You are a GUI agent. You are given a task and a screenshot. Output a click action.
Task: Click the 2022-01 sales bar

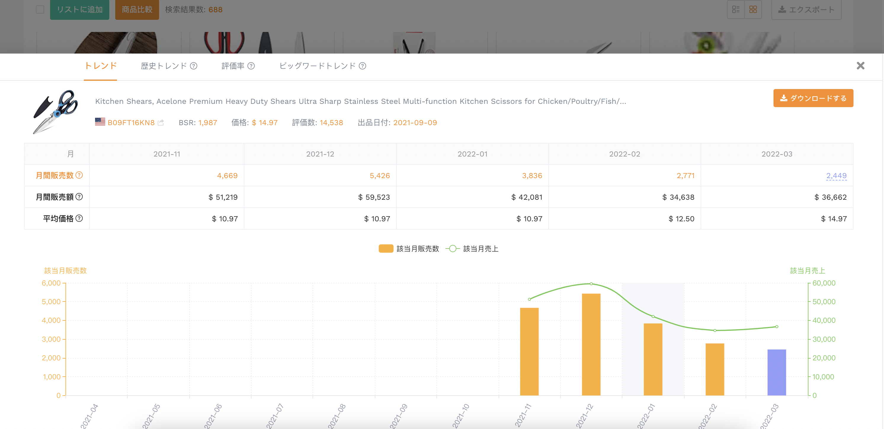tap(653, 359)
